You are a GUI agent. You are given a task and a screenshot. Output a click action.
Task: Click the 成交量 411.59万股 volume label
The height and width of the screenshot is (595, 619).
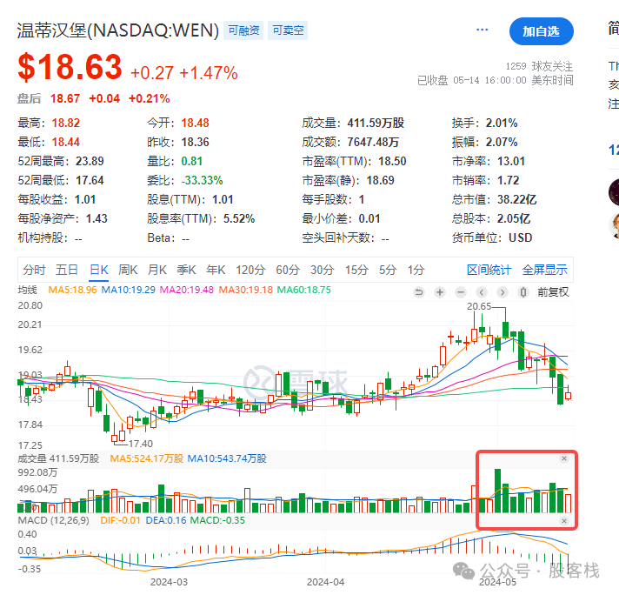58,458
